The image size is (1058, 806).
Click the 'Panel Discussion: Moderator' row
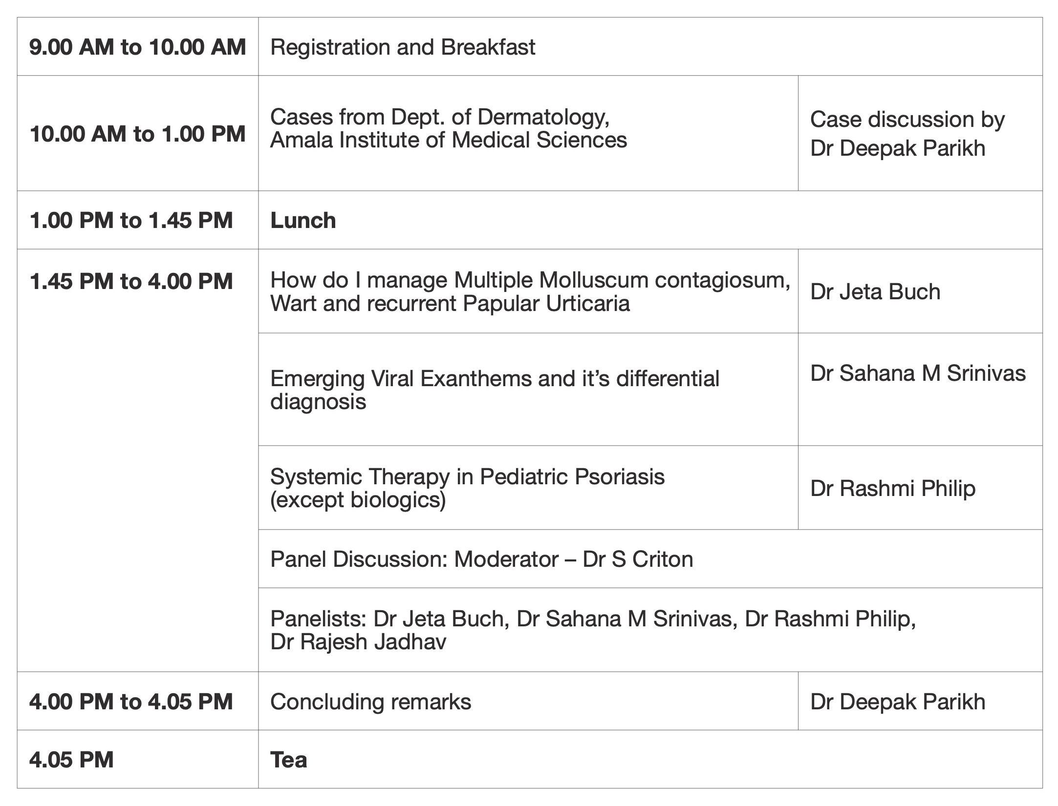(x=481, y=559)
